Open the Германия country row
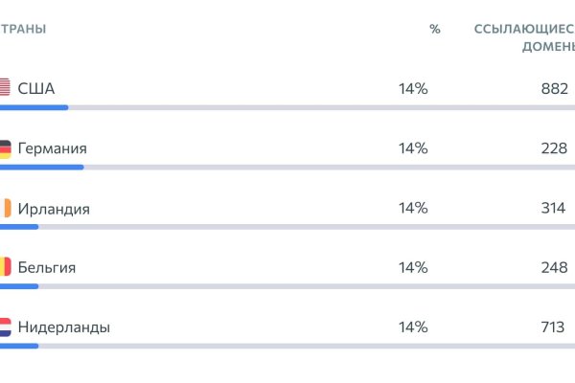 click(x=53, y=148)
